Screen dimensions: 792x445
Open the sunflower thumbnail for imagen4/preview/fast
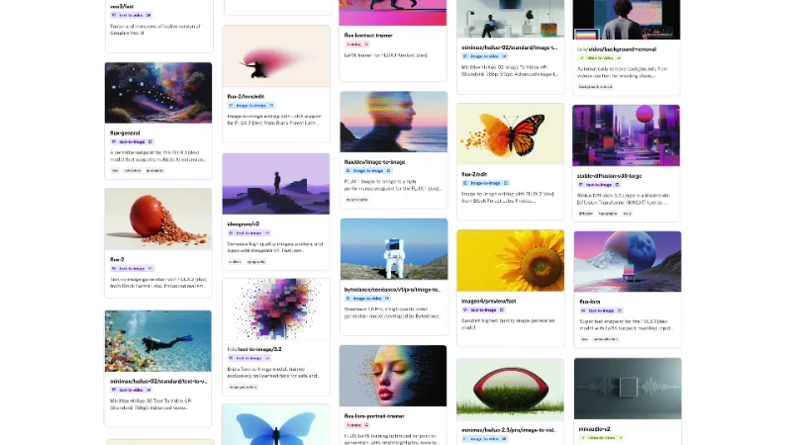click(511, 260)
